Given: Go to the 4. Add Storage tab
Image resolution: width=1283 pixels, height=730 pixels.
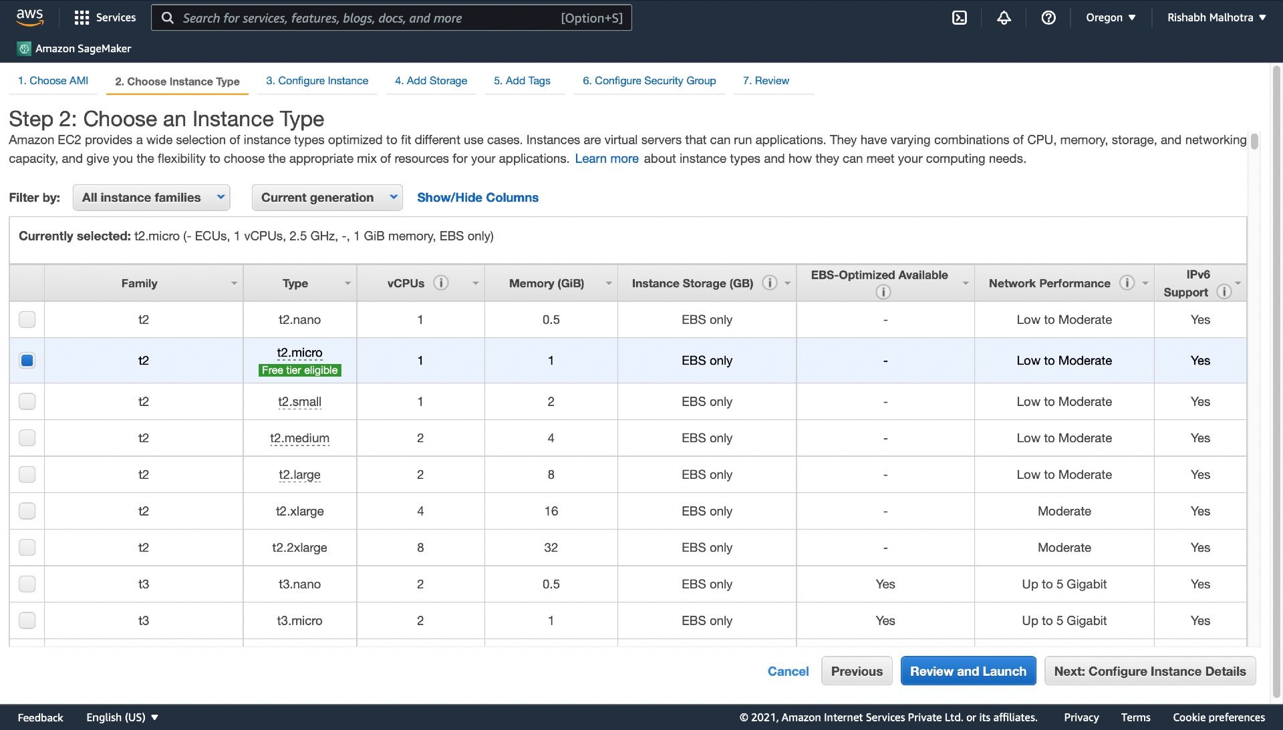Looking at the screenshot, I should pos(431,81).
